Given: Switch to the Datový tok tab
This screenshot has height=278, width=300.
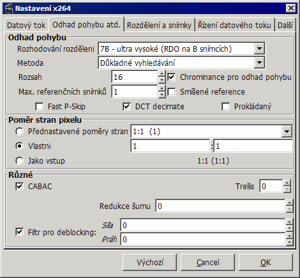Looking at the screenshot, I should coord(26,26).
